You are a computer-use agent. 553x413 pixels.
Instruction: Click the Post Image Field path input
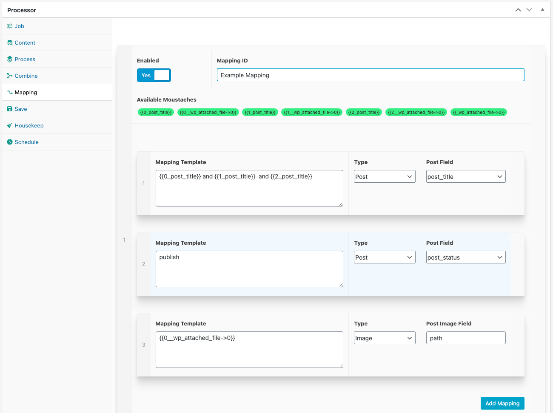pos(466,338)
